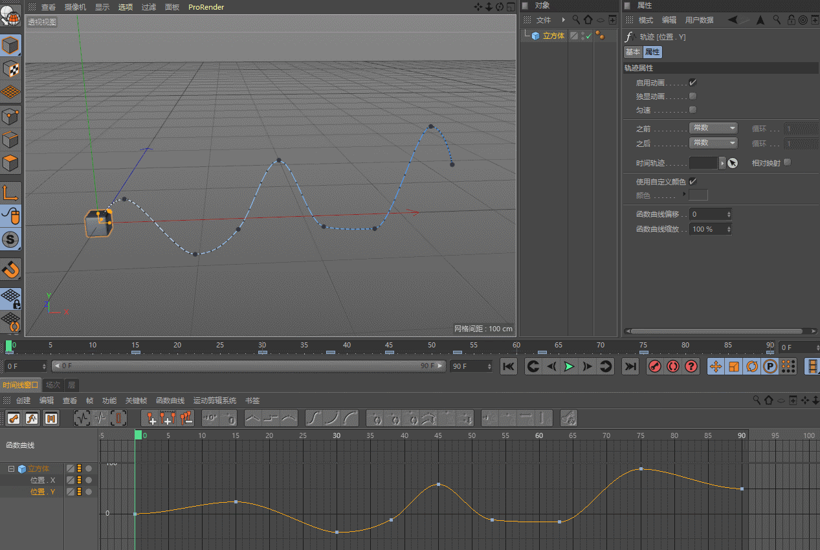Enable 独显动画 checkbox

[693, 96]
